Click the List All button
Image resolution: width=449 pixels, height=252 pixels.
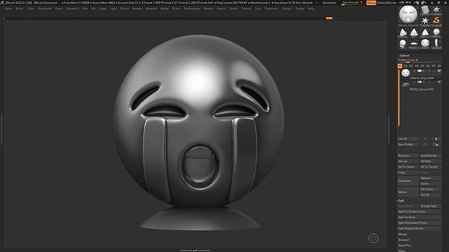(408, 139)
